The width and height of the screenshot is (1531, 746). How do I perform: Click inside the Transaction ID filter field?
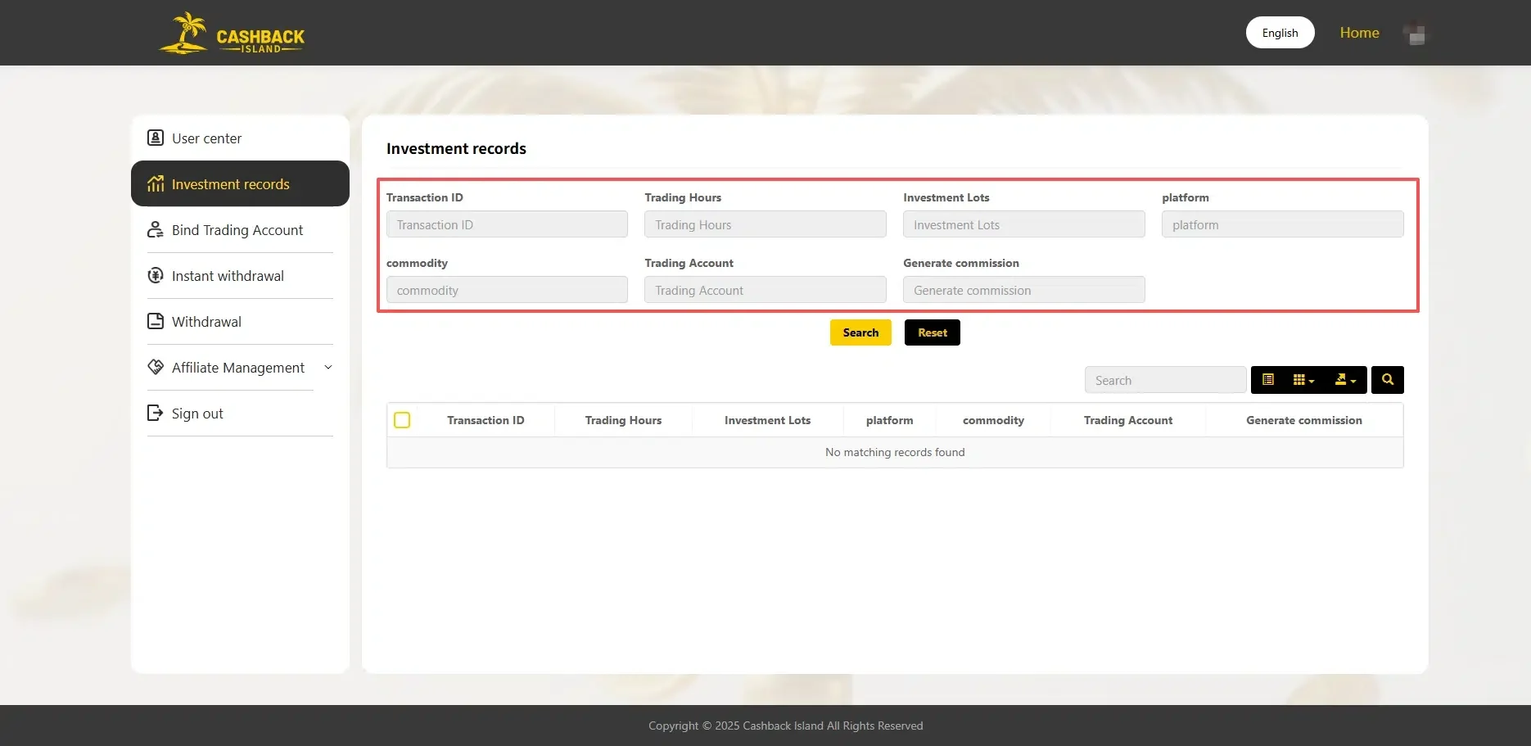[506, 224]
